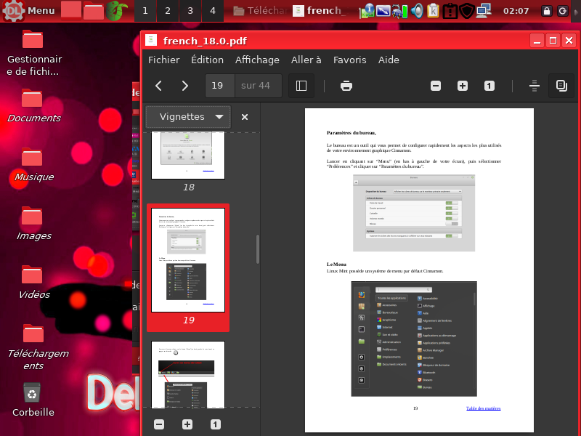Screen dimensions: 581x436
Task: Select the page 18 thumbnail
Action: click(x=188, y=156)
